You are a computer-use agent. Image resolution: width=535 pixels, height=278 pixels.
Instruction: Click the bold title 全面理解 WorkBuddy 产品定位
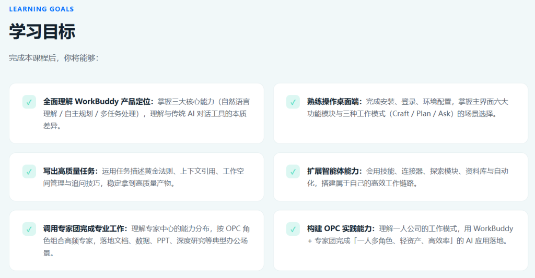point(98,102)
